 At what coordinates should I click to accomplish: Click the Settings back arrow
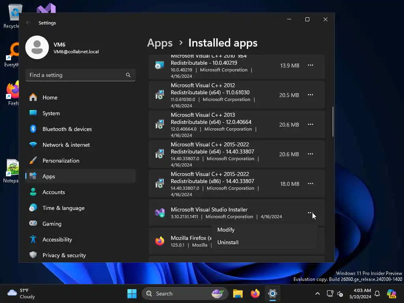(28, 22)
